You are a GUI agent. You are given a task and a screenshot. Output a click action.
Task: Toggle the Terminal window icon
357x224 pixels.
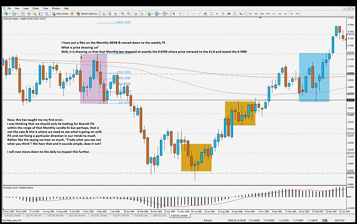tap(41, 14)
